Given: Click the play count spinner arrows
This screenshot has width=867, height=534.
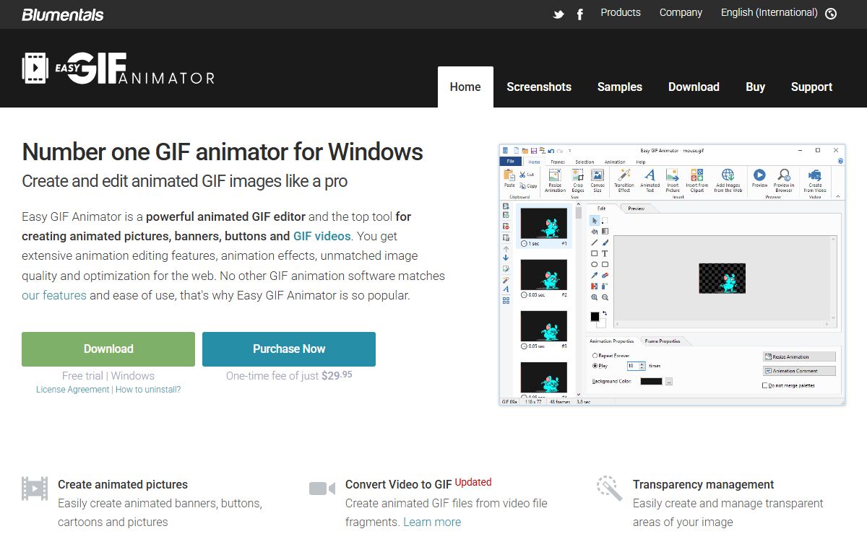Looking at the screenshot, I should pos(642,366).
